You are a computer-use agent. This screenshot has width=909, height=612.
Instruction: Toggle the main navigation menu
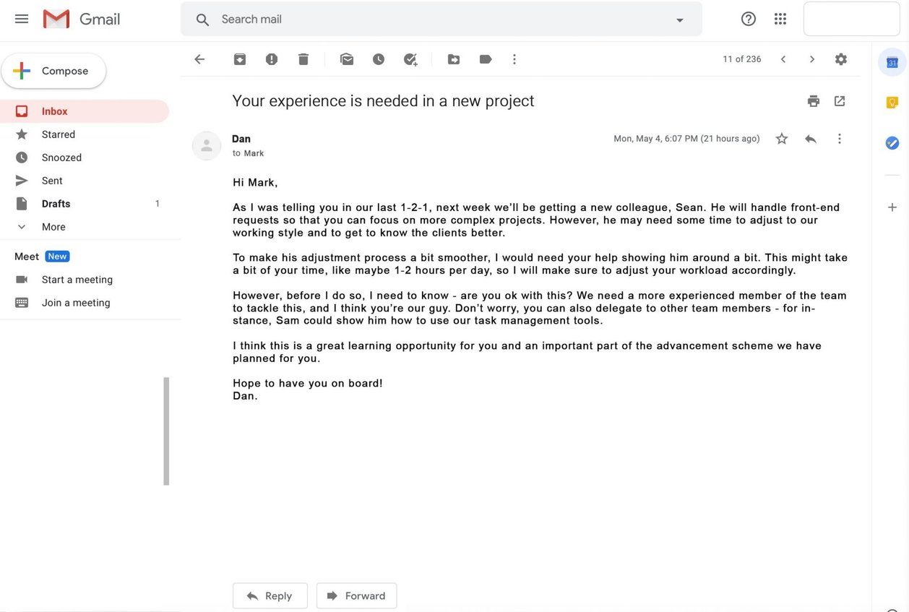pyautogui.click(x=21, y=18)
